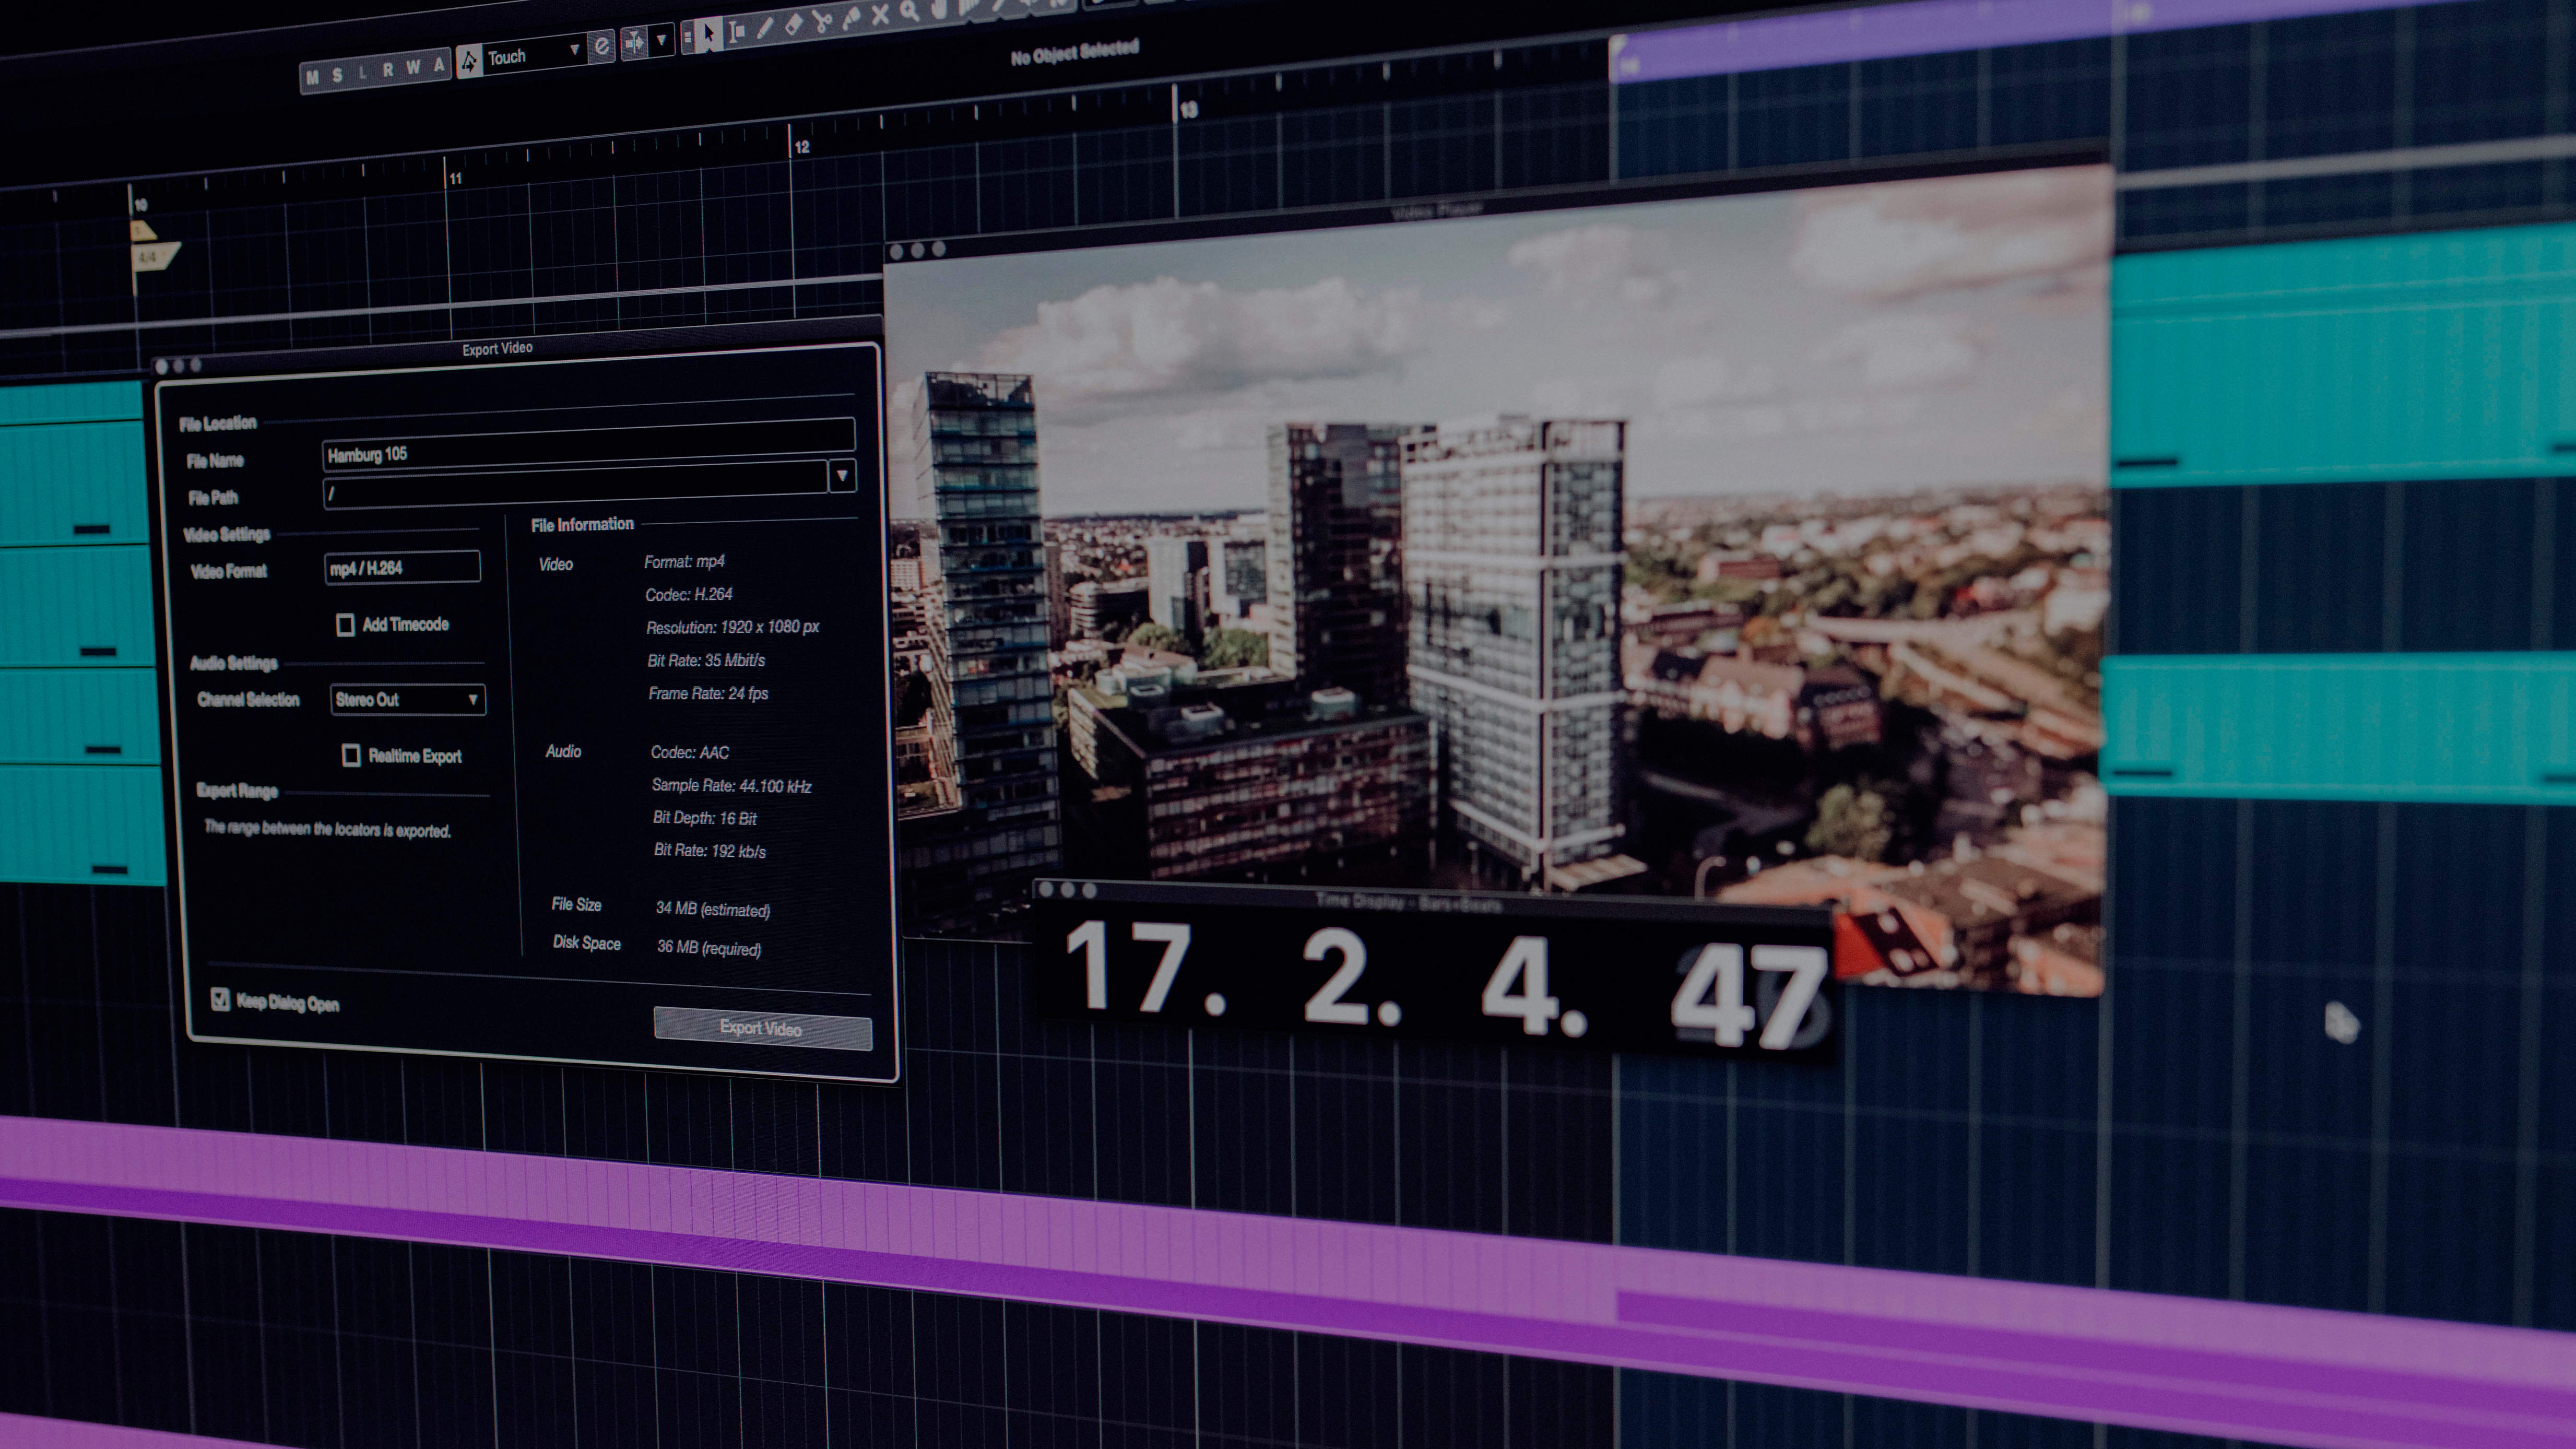2576x1449 pixels.
Task: Select the Range Selection tool
Action: [736, 33]
